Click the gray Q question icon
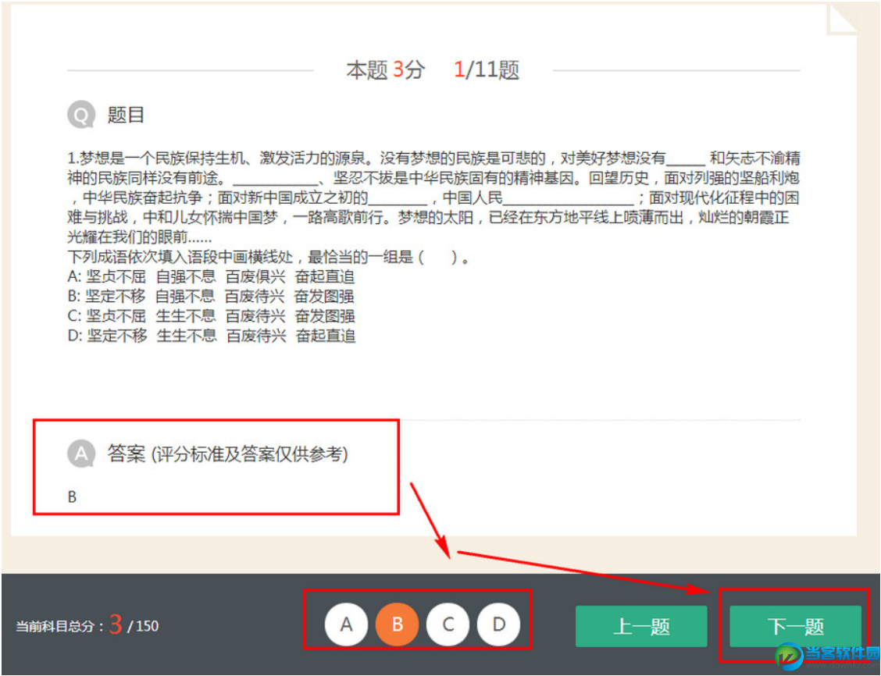Viewport: 881px width, 676px height. (x=81, y=115)
